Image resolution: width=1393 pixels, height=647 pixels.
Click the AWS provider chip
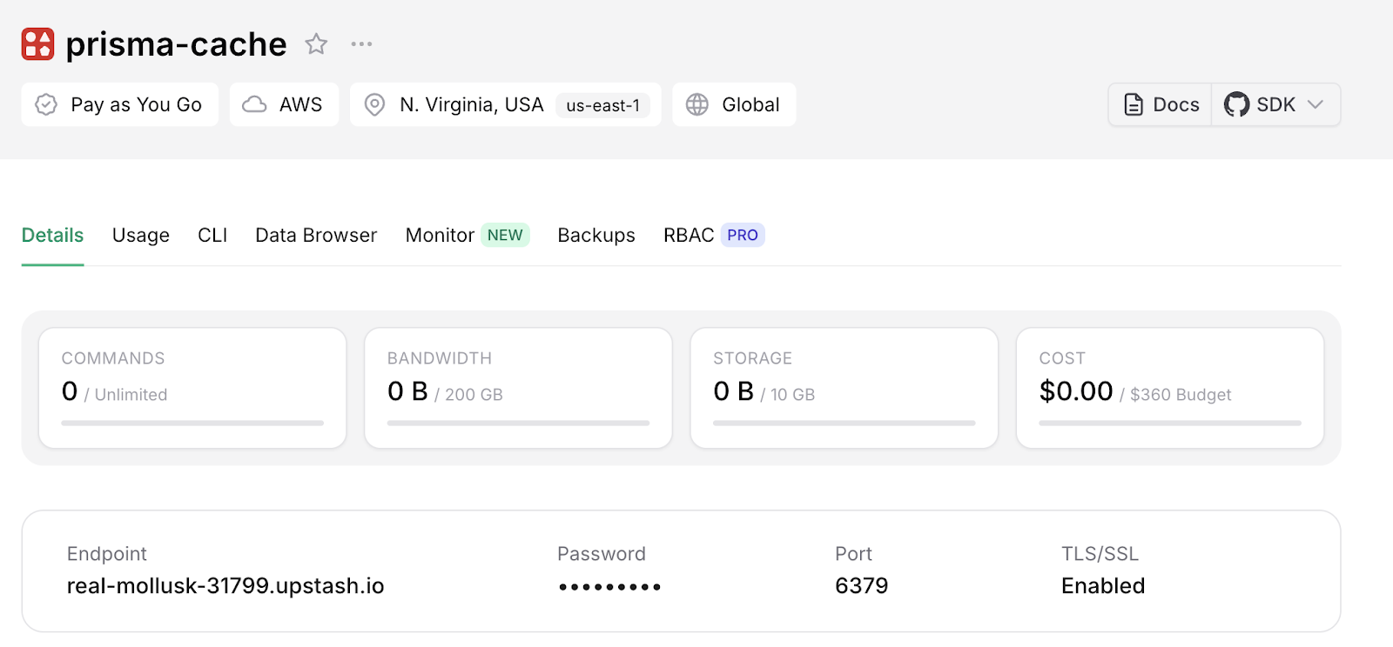click(x=284, y=104)
